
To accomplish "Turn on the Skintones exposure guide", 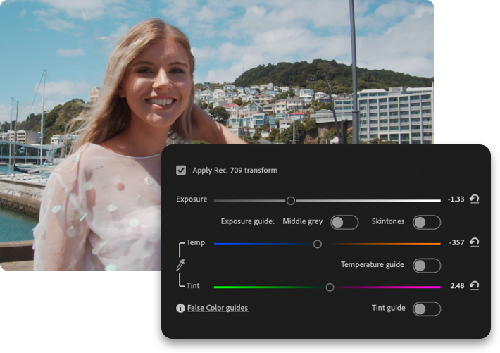I will pyautogui.click(x=427, y=222).
